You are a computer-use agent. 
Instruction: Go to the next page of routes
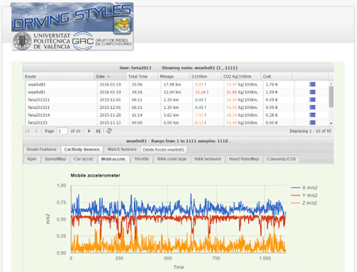(89, 131)
